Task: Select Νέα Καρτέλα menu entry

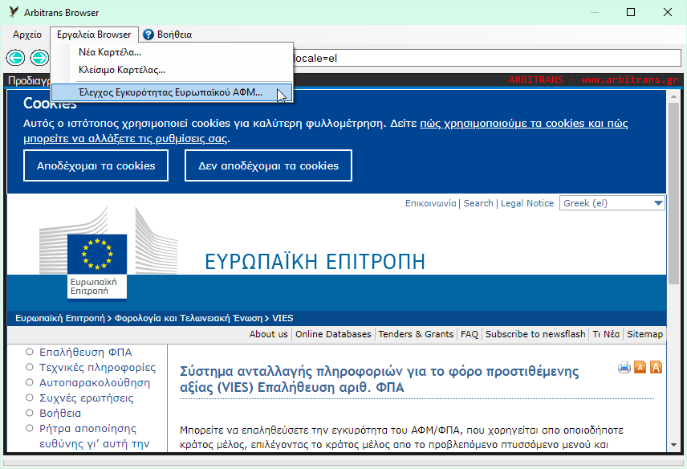Action: [x=172, y=52]
